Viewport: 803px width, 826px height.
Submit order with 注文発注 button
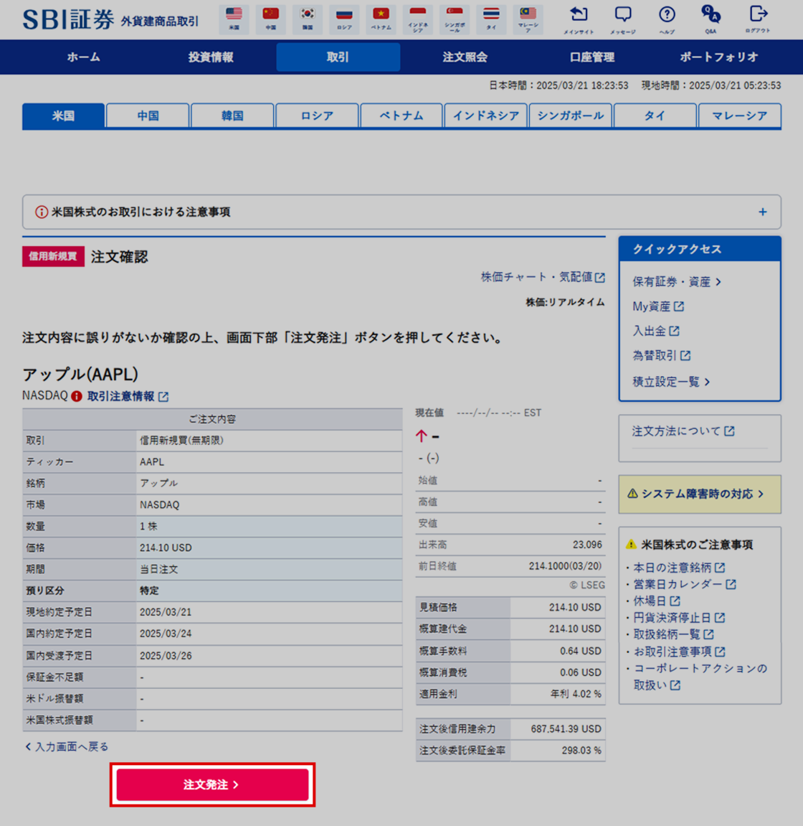pos(213,784)
